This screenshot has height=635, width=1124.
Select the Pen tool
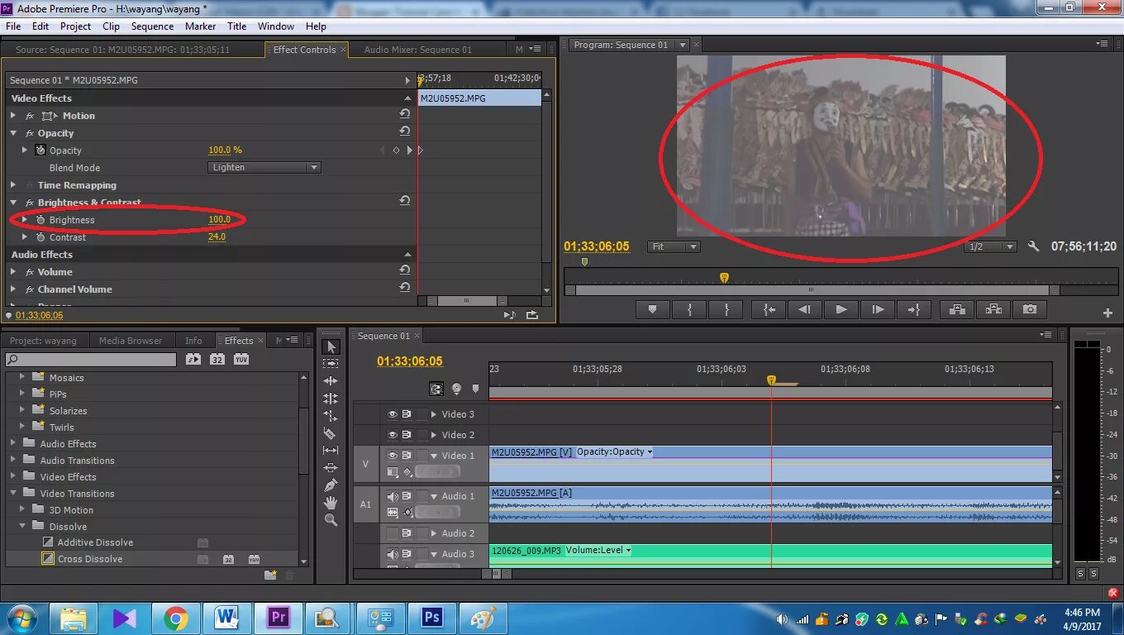331,485
